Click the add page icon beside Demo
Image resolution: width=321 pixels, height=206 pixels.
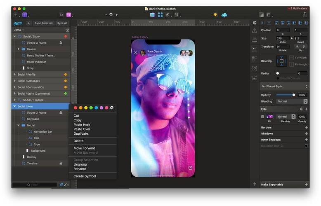click(x=67, y=30)
